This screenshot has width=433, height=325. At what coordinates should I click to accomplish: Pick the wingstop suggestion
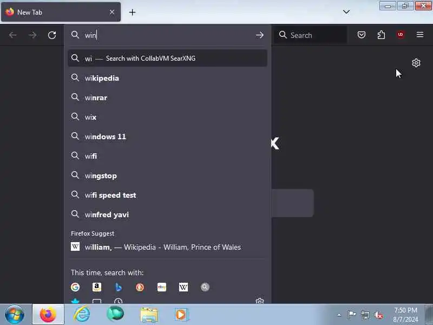tap(167, 175)
